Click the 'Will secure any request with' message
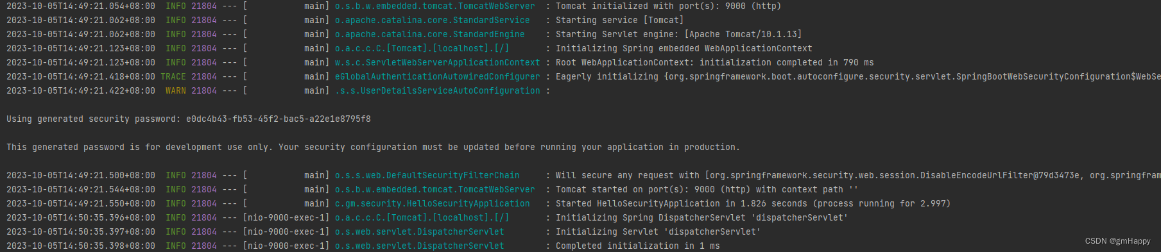Viewport: 1161px width, 252px height. click(x=858, y=176)
